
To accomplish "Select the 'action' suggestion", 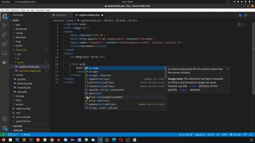I will click(125, 68).
